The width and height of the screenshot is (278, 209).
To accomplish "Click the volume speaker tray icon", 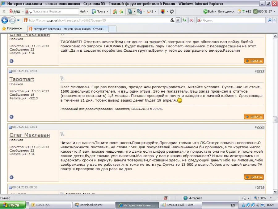I will 263,205.
